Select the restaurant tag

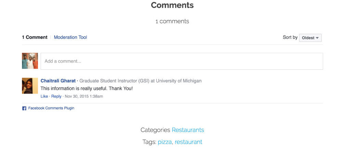tap(188, 142)
